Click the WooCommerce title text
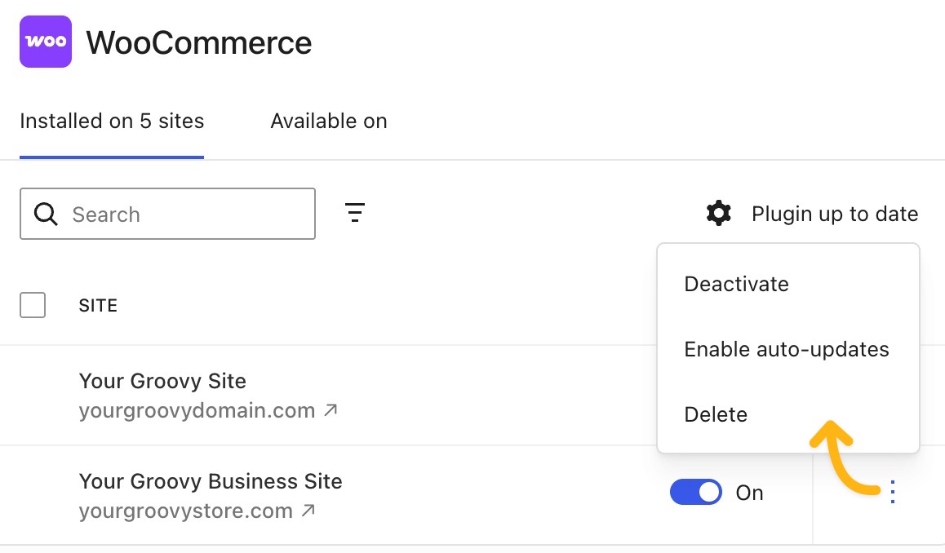 point(199,42)
